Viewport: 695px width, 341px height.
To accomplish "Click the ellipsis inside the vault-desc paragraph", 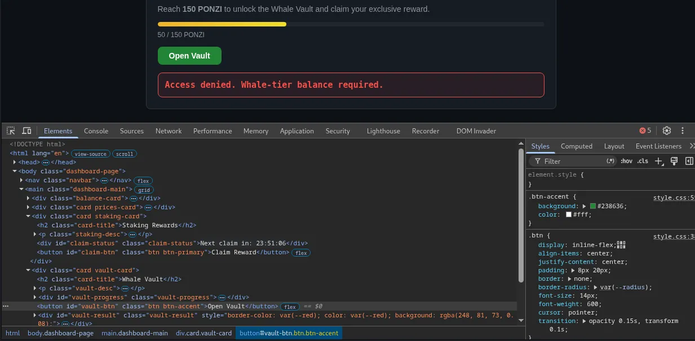I will [126, 288].
